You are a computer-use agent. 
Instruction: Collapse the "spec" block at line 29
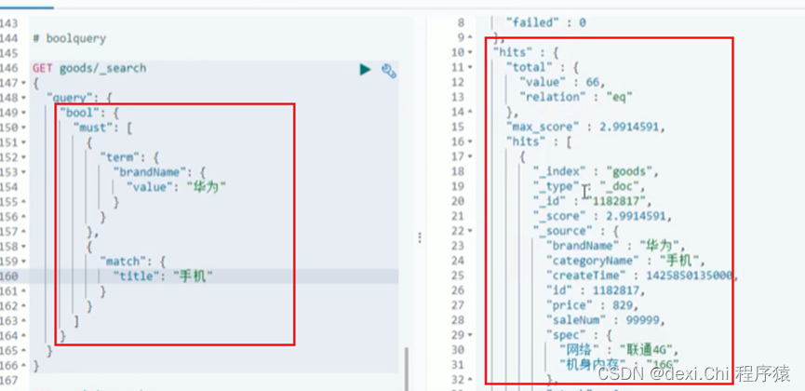tap(470, 335)
